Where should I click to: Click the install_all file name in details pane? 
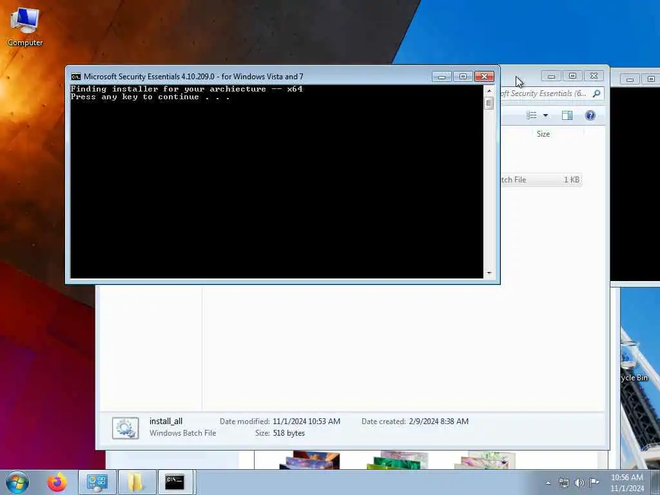[166, 422]
